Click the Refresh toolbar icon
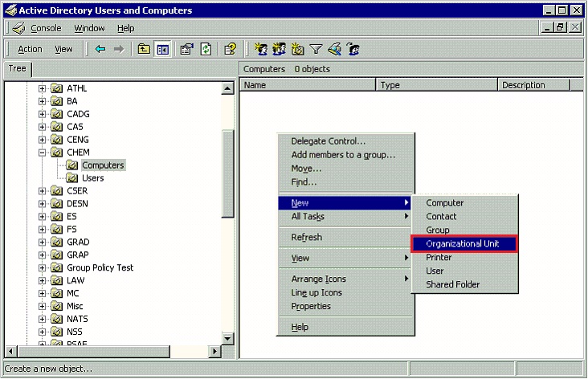The width and height of the screenshot is (588, 379). coord(206,49)
